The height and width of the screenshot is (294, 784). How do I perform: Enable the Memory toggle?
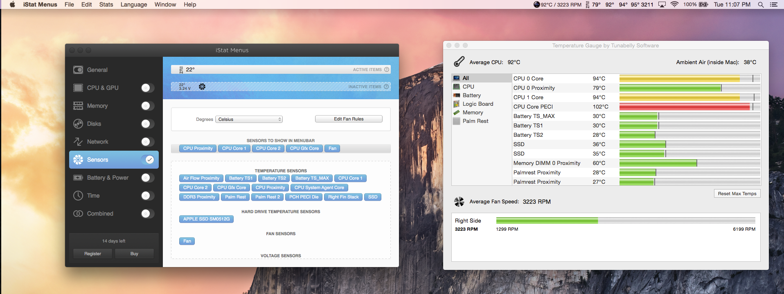pos(147,106)
